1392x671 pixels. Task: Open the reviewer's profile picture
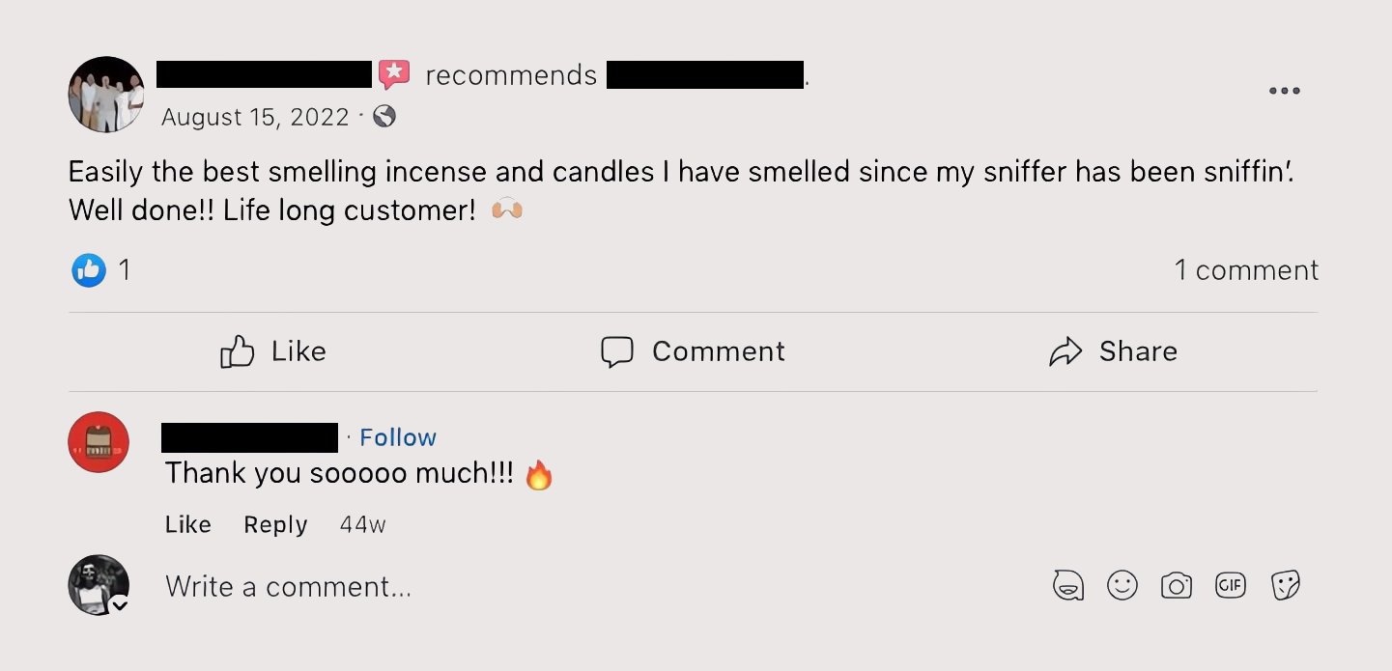click(106, 95)
